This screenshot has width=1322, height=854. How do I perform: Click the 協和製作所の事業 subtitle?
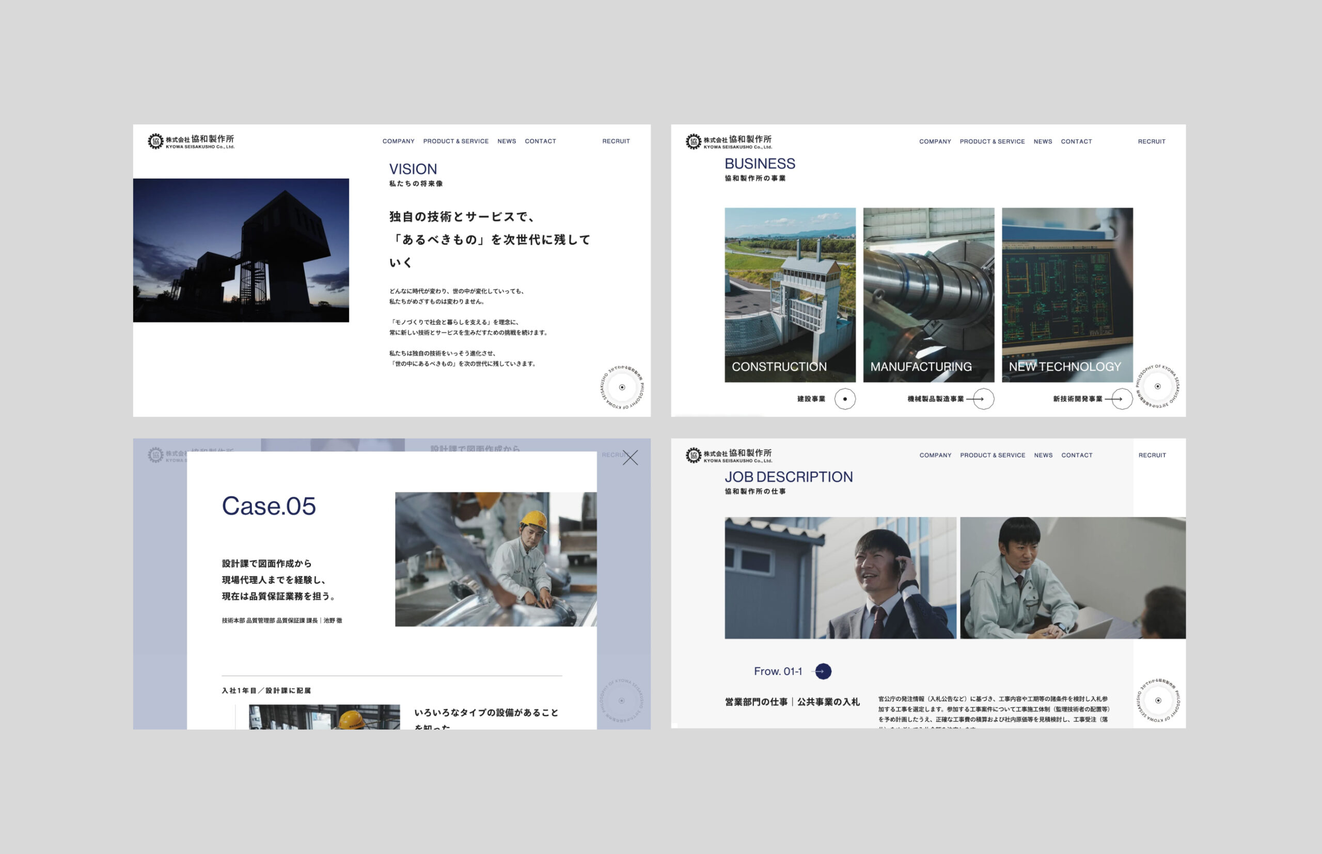(755, 178)
